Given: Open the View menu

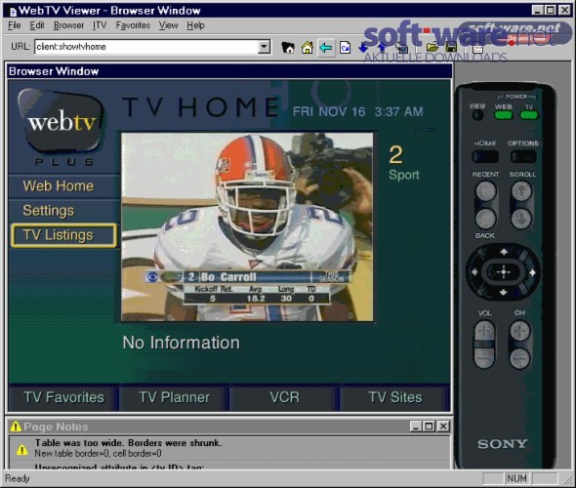Looking at the screenshot, I should pos(168,25).
